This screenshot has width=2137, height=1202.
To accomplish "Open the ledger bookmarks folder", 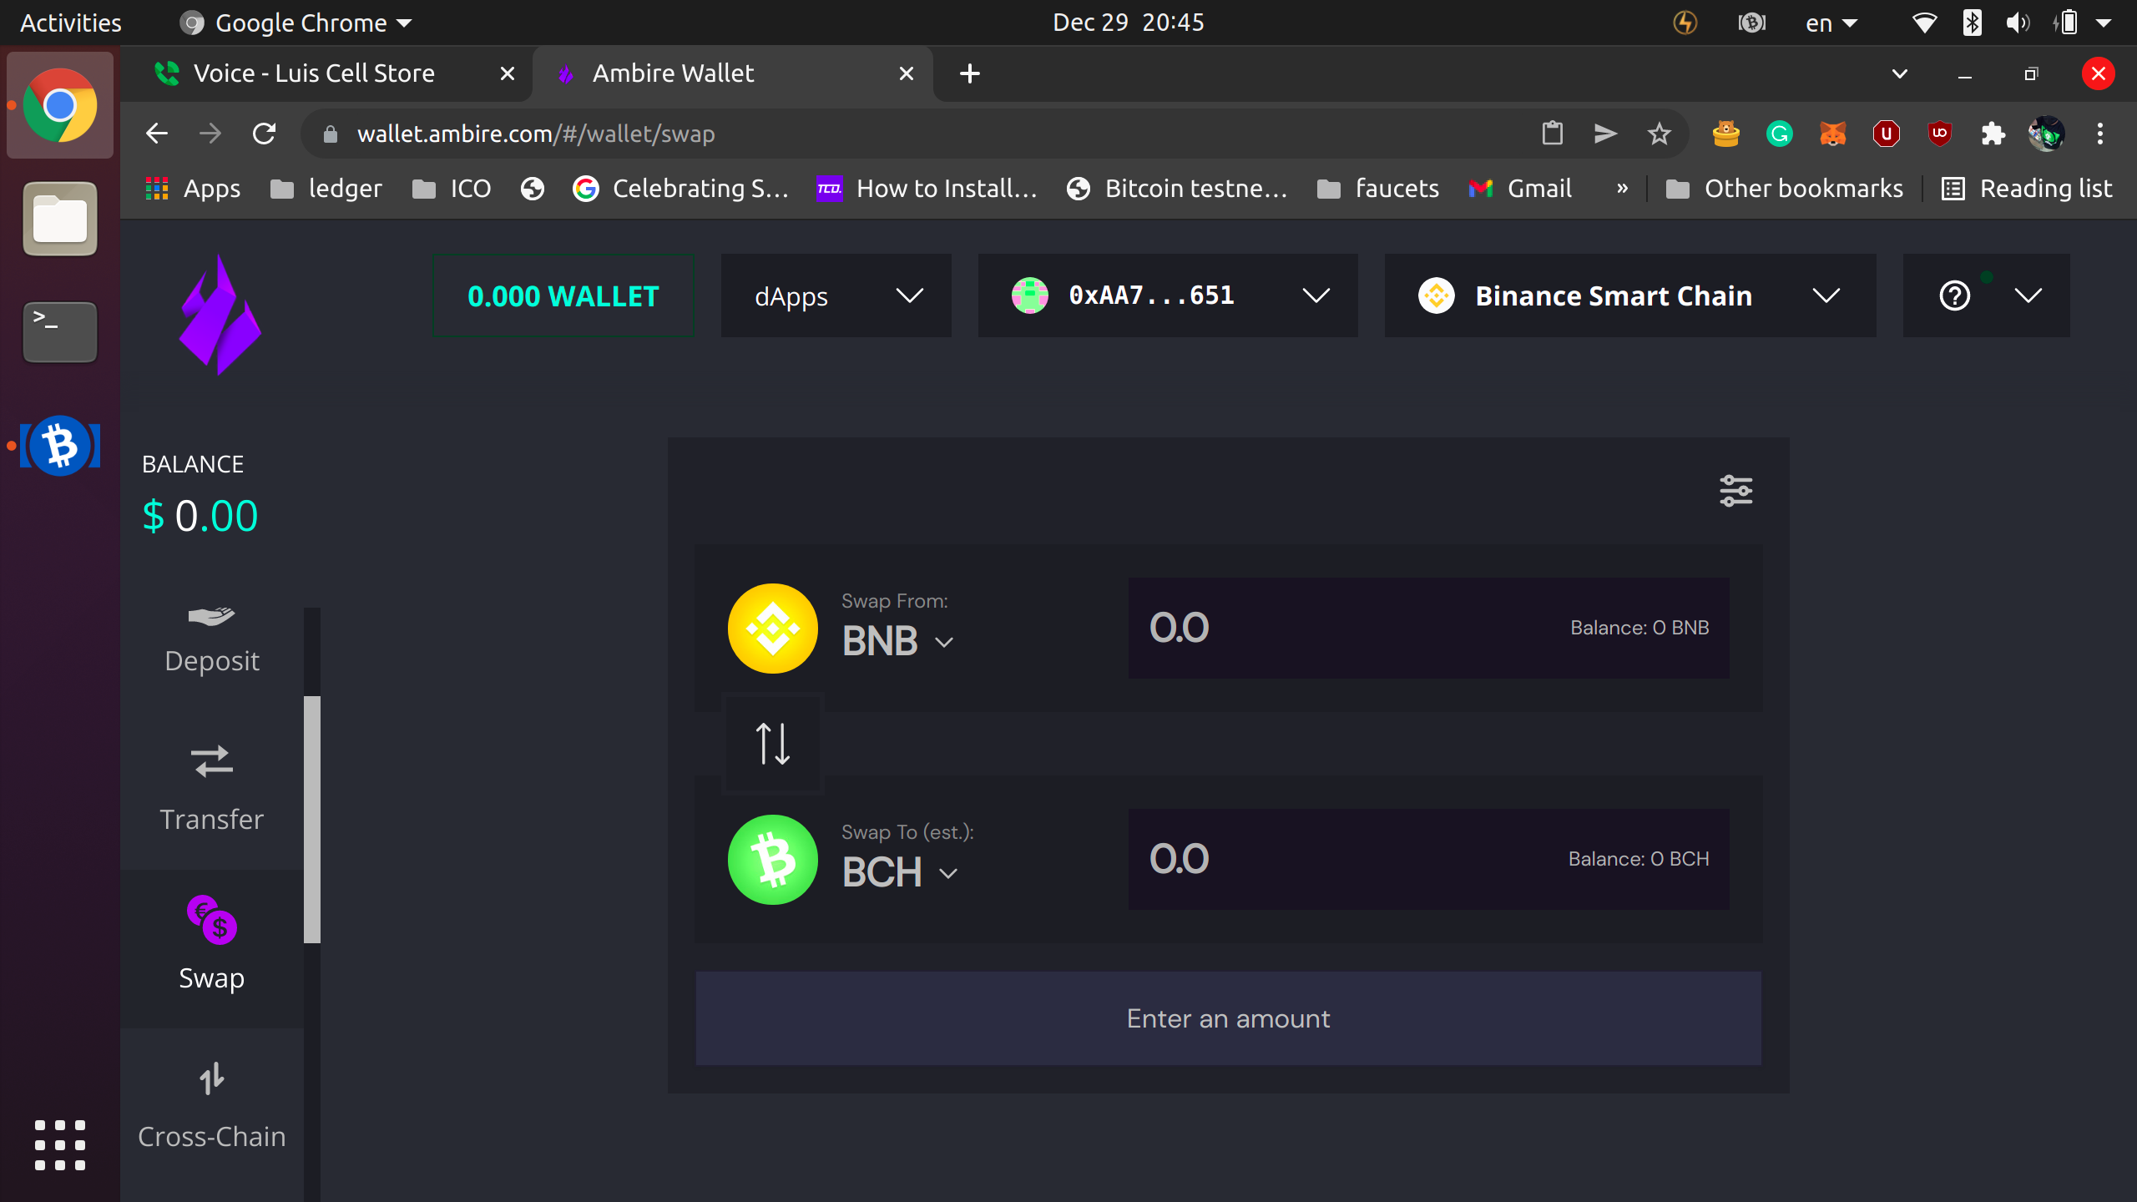I will 326,189.
